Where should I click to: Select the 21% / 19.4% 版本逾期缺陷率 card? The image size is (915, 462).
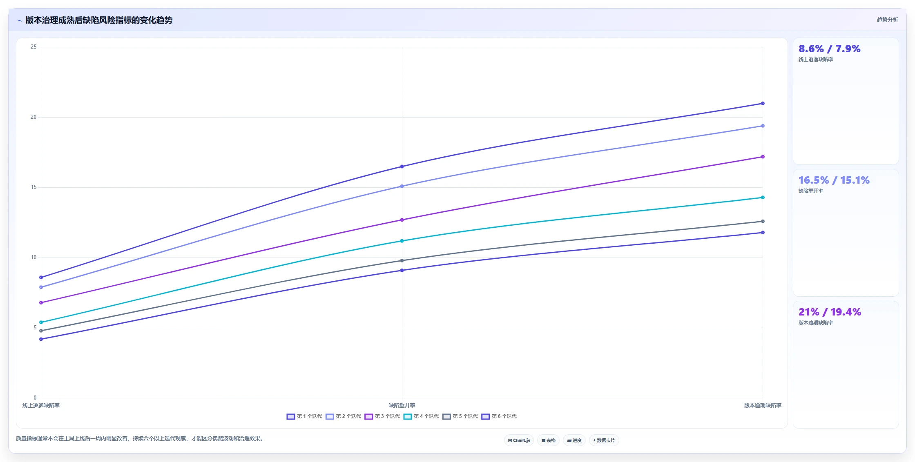[846, 364]
